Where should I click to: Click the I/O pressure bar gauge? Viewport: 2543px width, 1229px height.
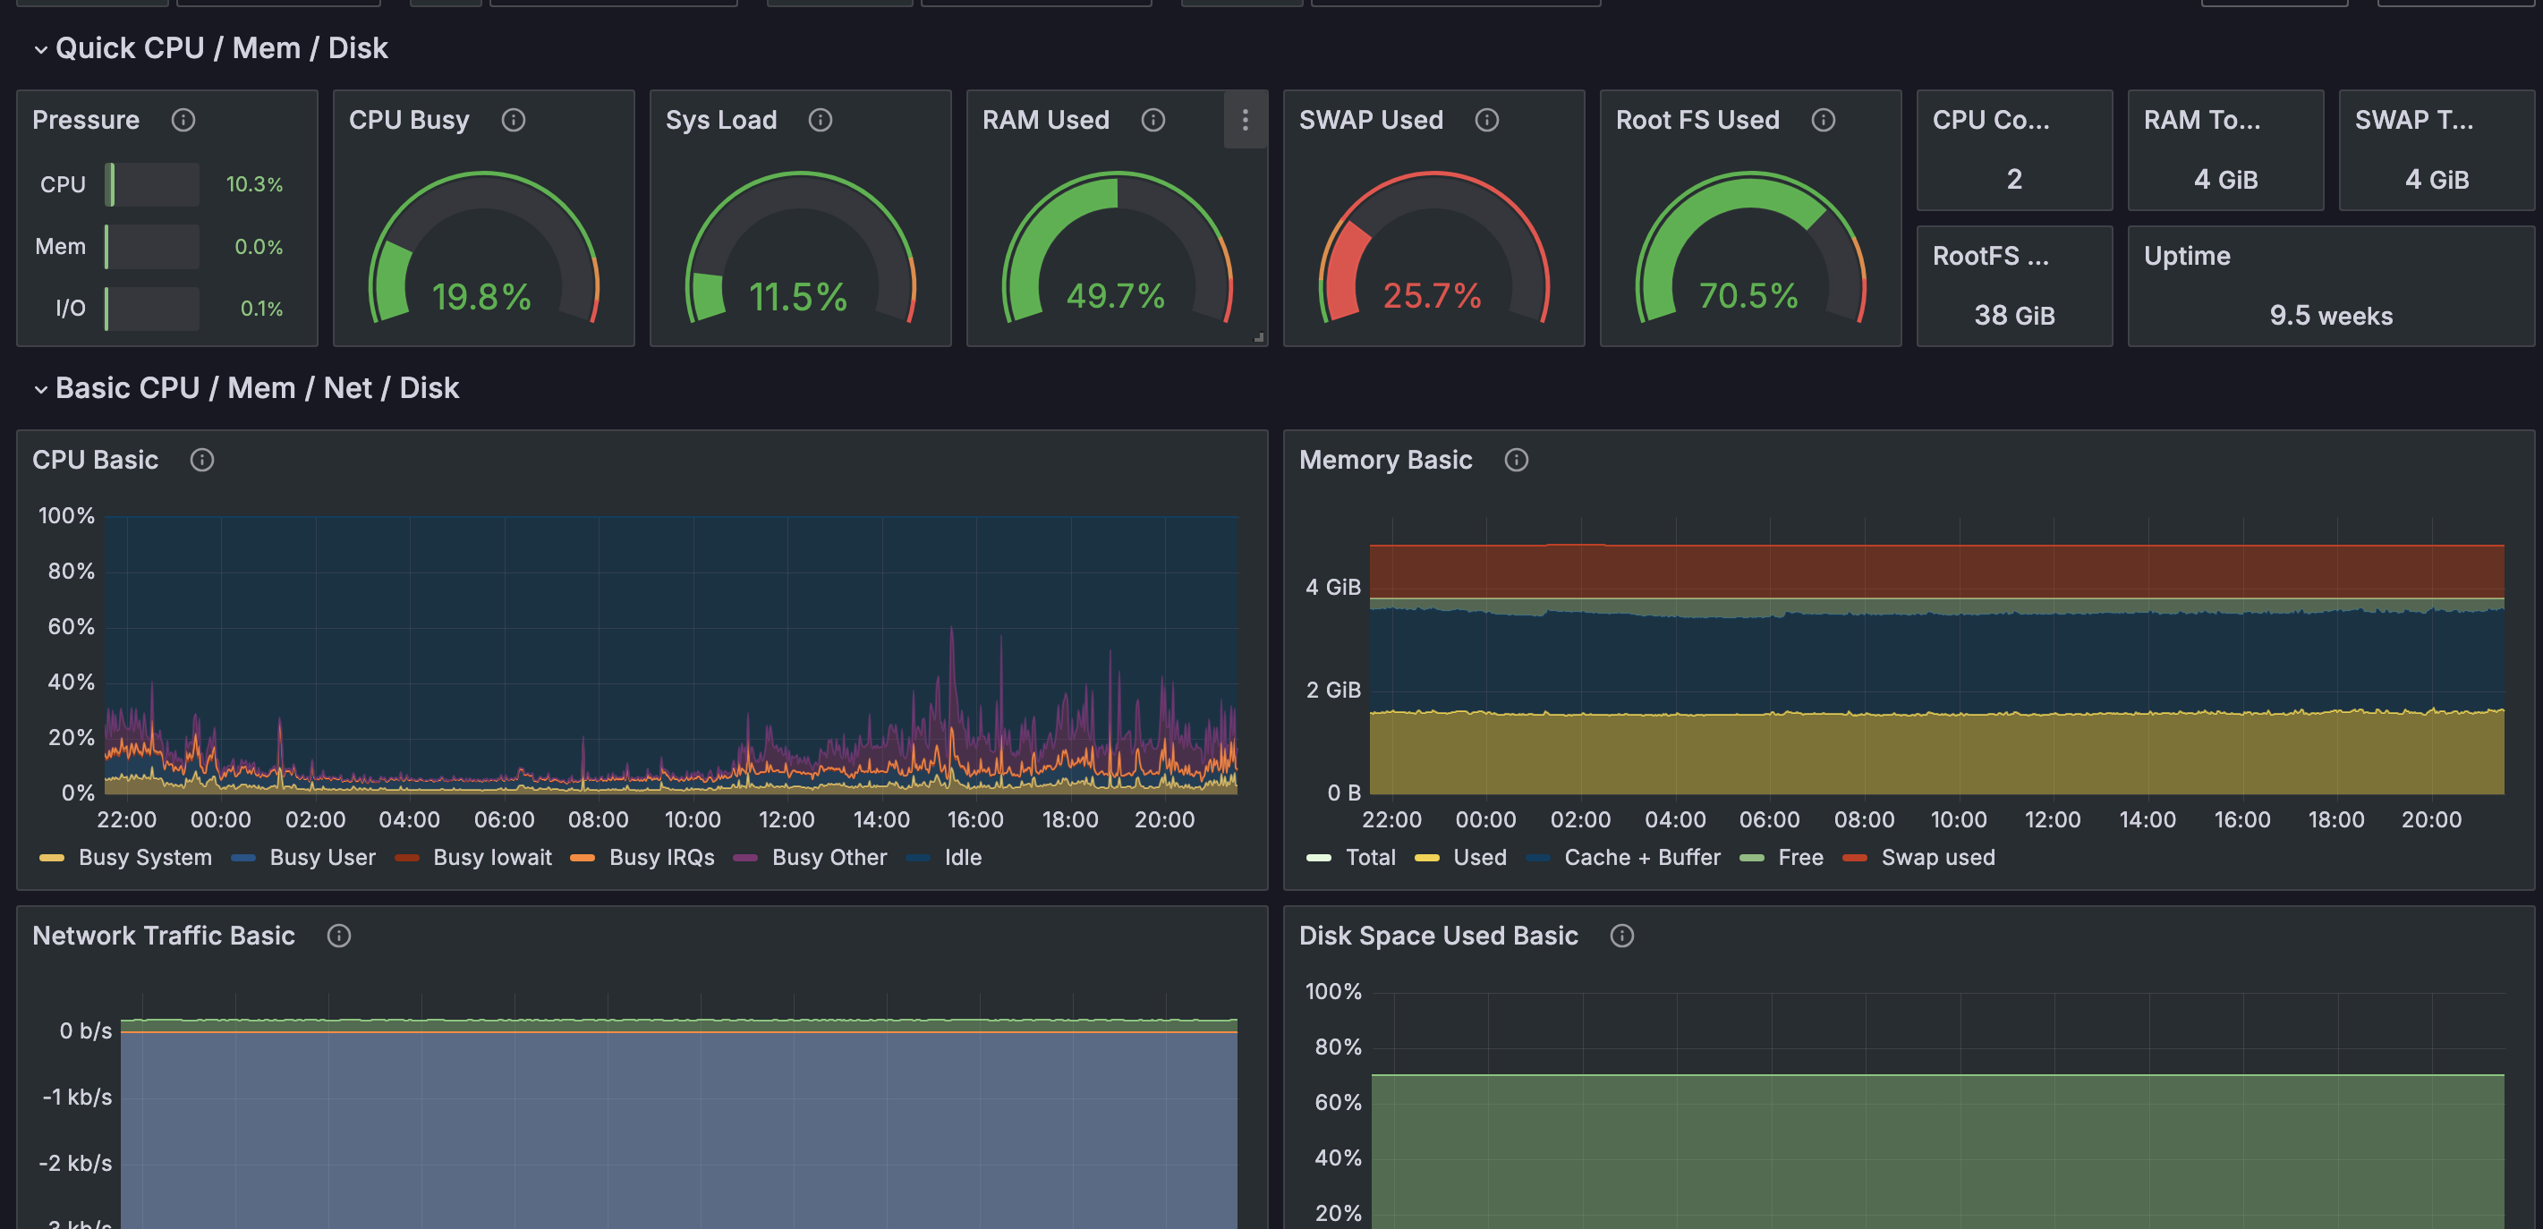(152, 309)
